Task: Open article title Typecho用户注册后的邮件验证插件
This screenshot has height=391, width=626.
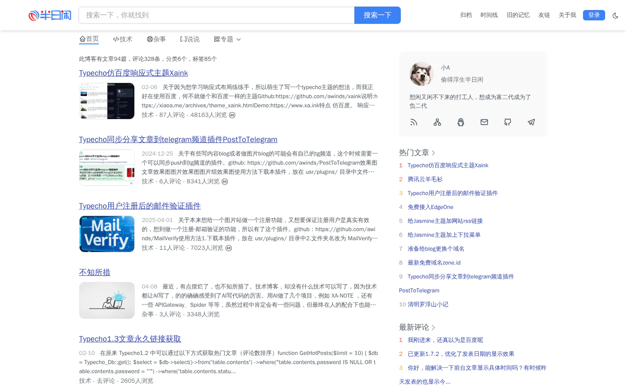Action: click(x=140, y=206)
